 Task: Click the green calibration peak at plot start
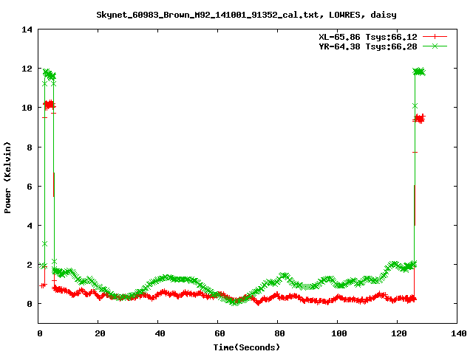click(x=50, y=74)
